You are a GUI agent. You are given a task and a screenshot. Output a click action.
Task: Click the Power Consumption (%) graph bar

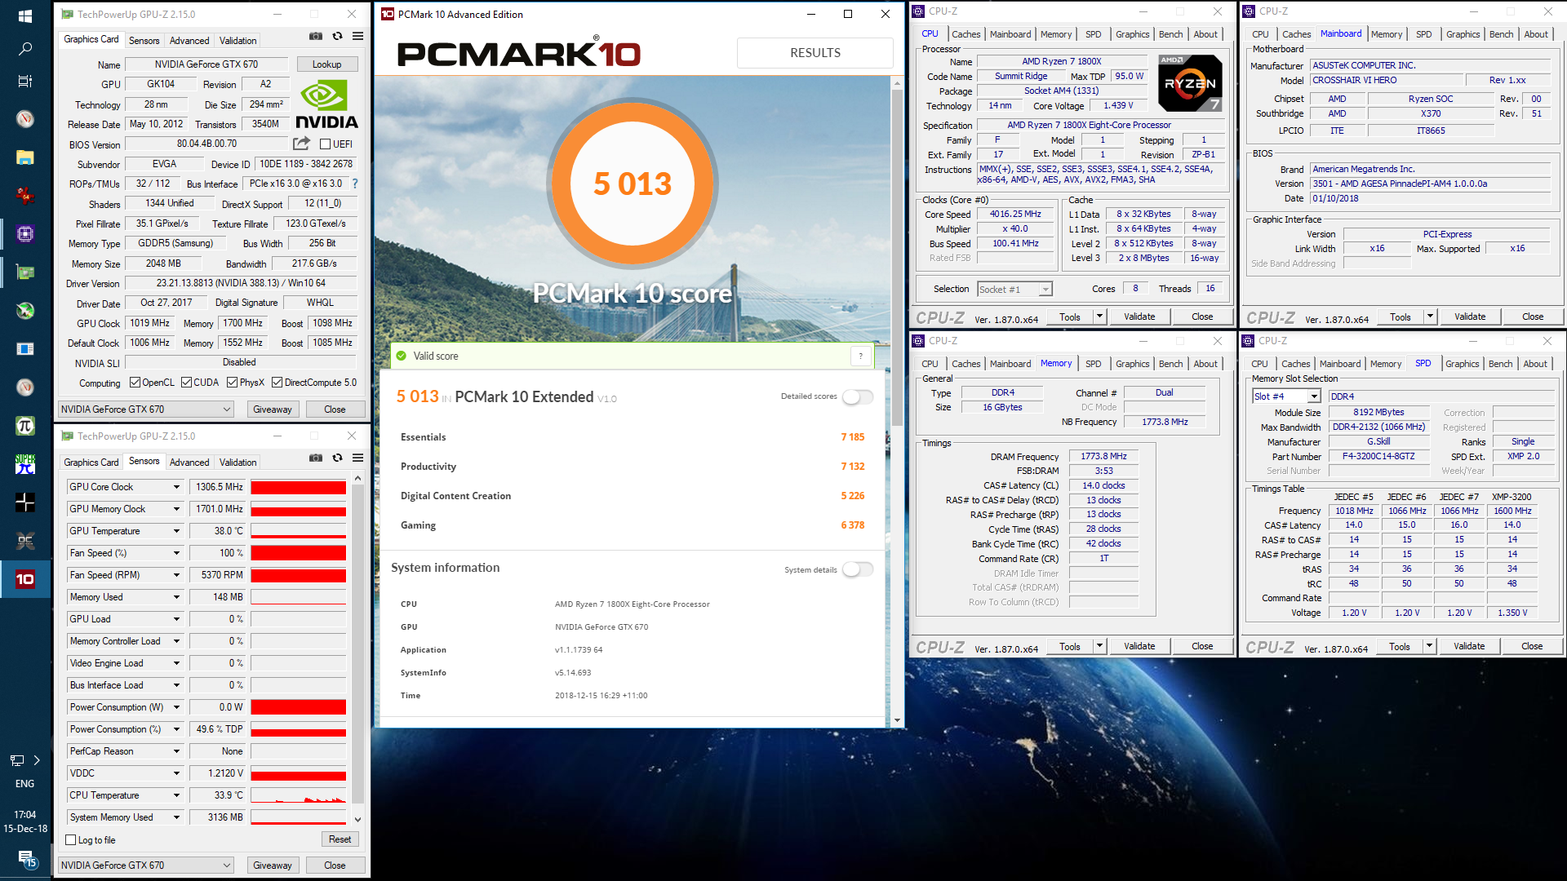click(x=299, y=729)
